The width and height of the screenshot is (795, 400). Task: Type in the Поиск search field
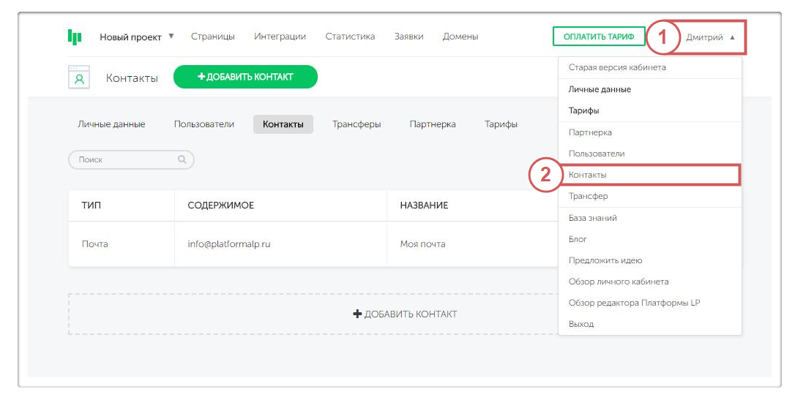coord(124,159)
